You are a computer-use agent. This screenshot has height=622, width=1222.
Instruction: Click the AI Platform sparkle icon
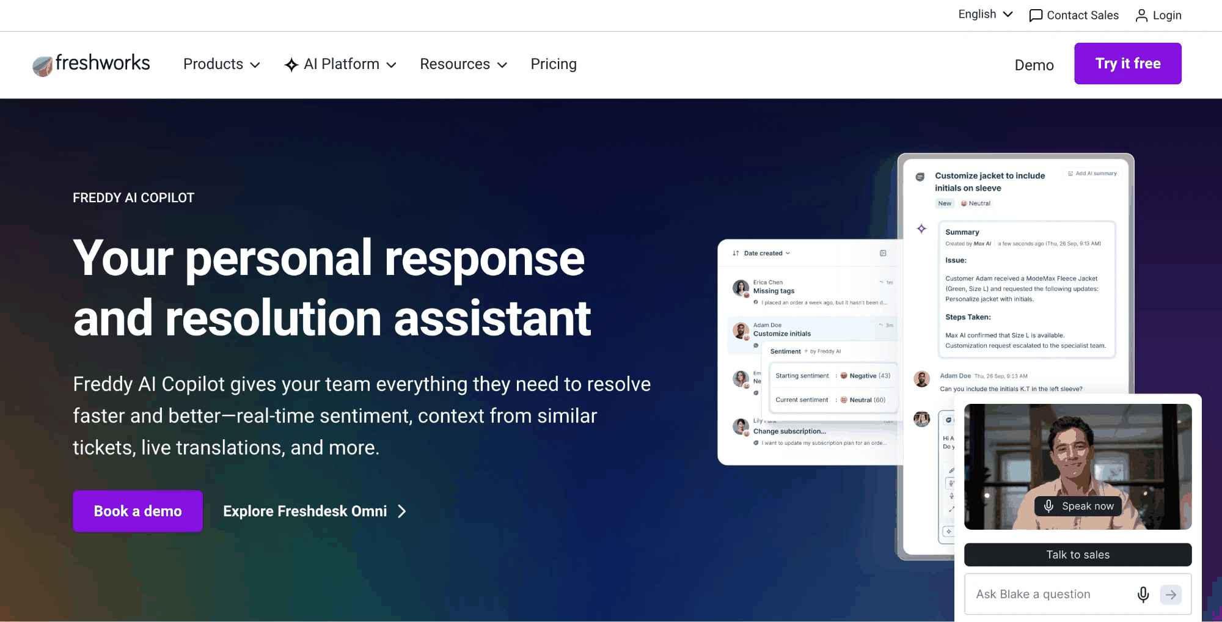[291, 65]
